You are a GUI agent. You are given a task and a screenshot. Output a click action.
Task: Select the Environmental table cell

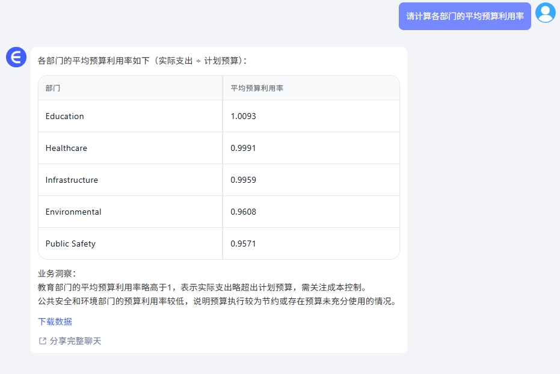(x=131, y=212)
